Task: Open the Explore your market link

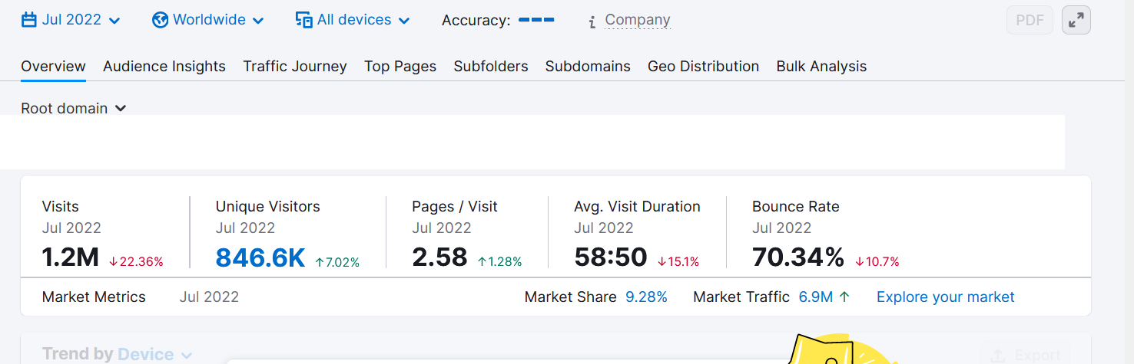Action: (x=946, y=297)
